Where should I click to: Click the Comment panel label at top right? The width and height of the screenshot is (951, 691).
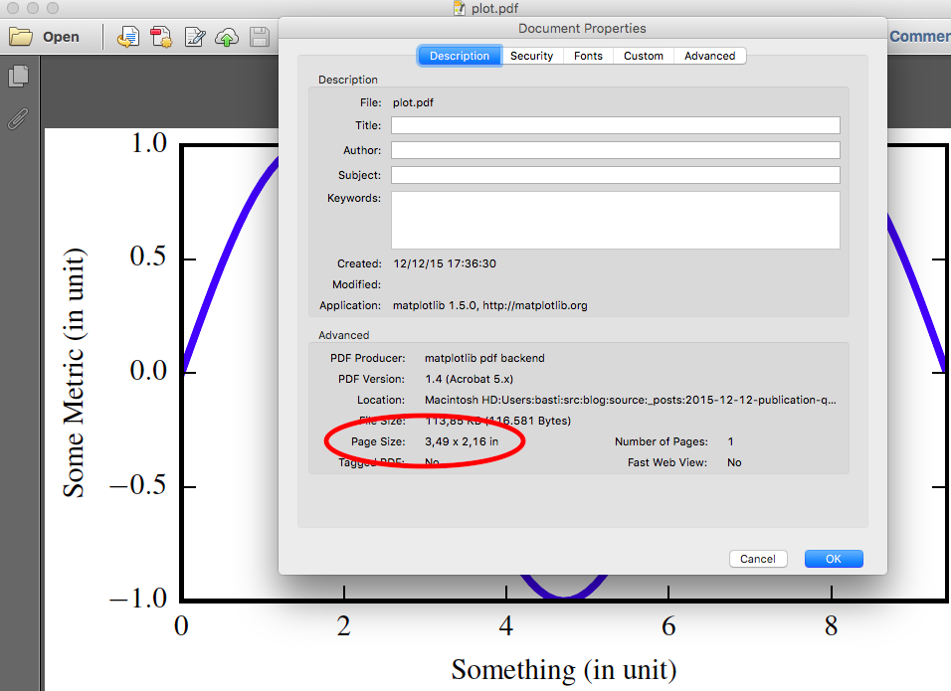click(x=919, y=37)
